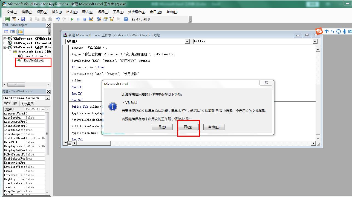Open the (通用) object dropdown
This screenshot has height=197, width=352.
pyautogui.click(x=187, y=42)
